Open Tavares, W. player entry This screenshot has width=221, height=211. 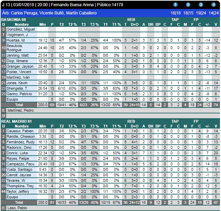pyautogui.click(x=16, y=180)
